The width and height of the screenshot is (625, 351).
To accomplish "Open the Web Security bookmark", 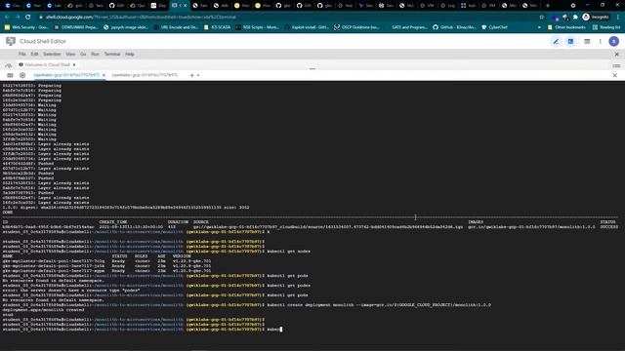I will [x=26, y=27].
